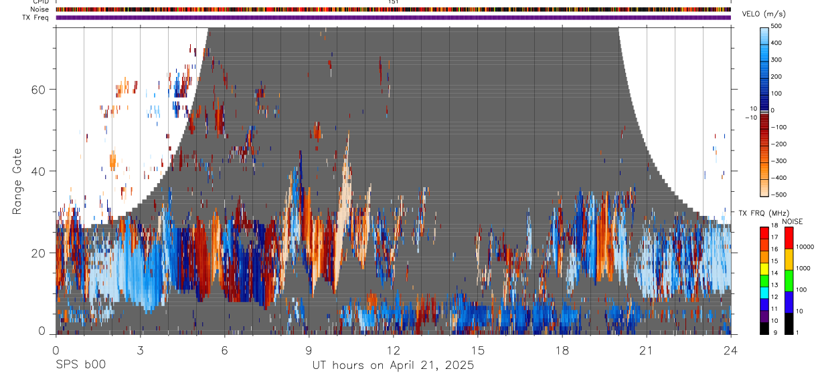Click the cyan 12–13 MHz TX frequency swatch

[x=764, y=293]
